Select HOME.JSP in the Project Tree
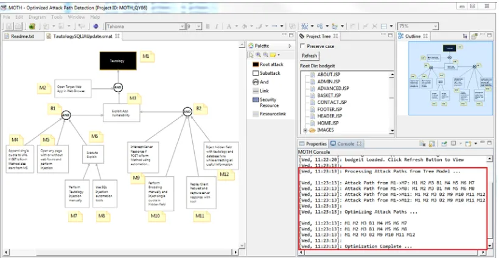499x258 pixels. (x=328, y=123)
